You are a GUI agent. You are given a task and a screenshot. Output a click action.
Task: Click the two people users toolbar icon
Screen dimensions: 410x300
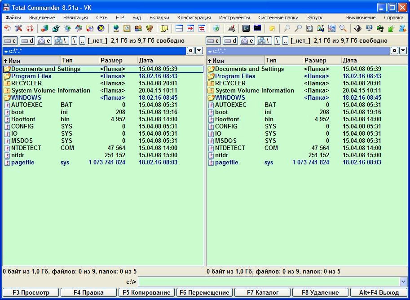[138, 28]
